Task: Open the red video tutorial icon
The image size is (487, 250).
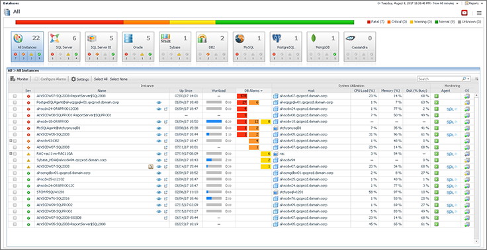Action: 465,13
